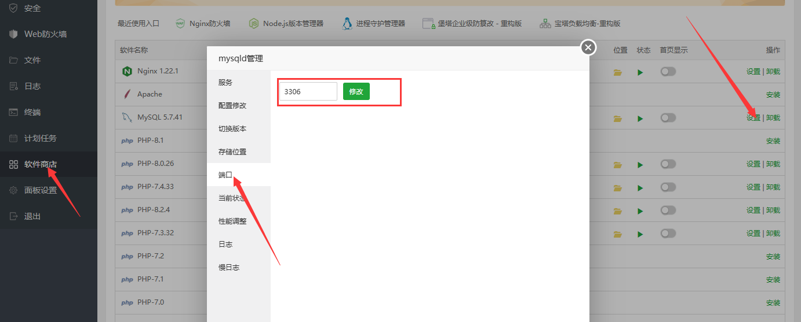Click the port input field showing 3306

point(308,91)
